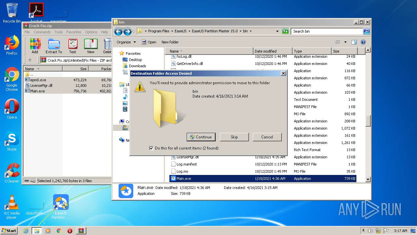The width and height of the screenshot is (417, 235).
Task: Click Continue in Access Denied dialog
Action: point(201,137)
